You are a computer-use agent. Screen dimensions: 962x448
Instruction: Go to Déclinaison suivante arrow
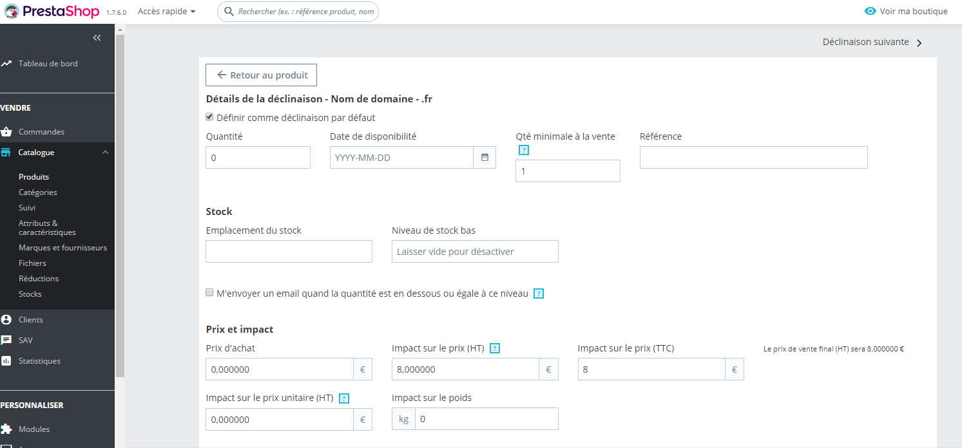tap(919, 43)
